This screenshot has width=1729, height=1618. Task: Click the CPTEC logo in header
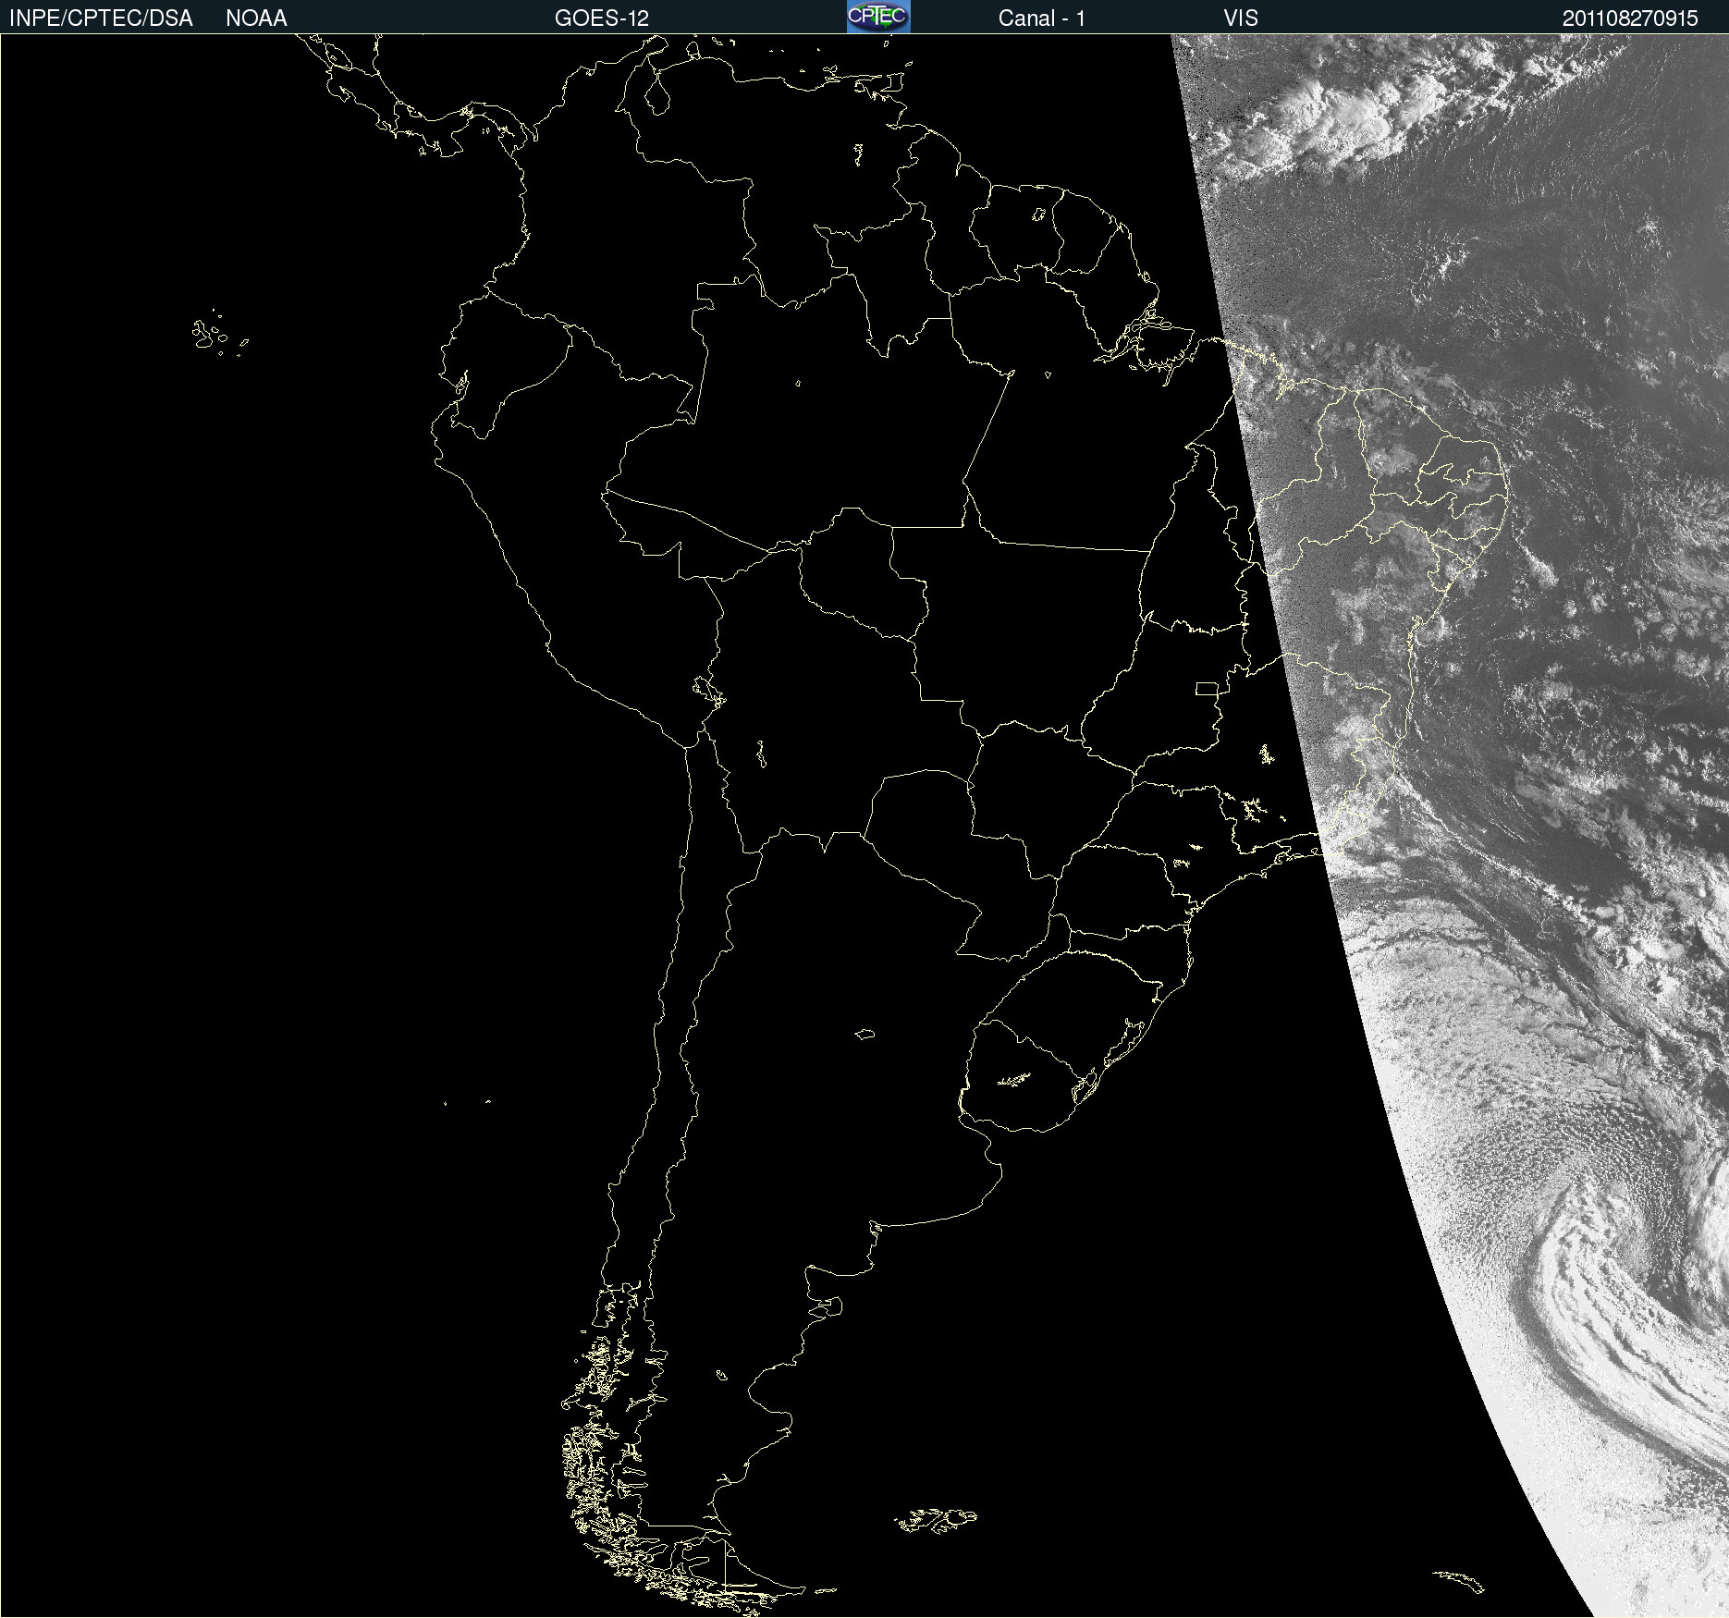[x=878, y=17]
